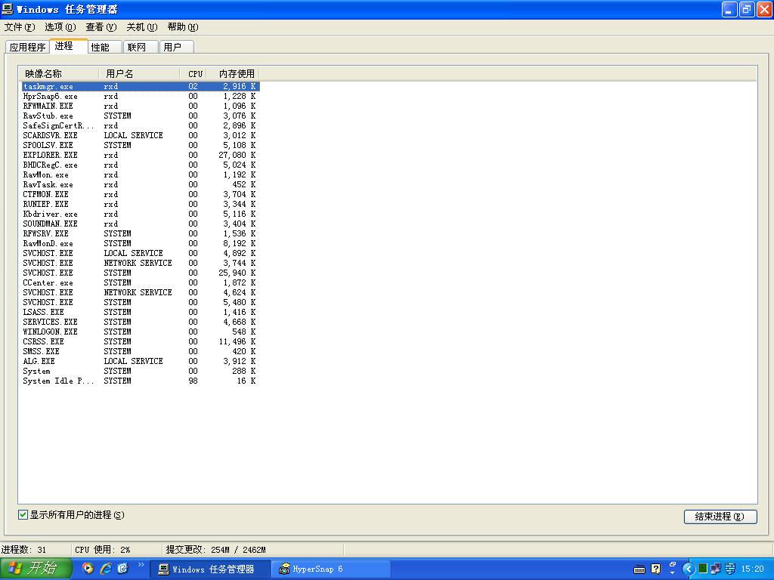Open the 选项(O) menu
The width and height of the screenshot is (774, 580).
click(60, 26)
